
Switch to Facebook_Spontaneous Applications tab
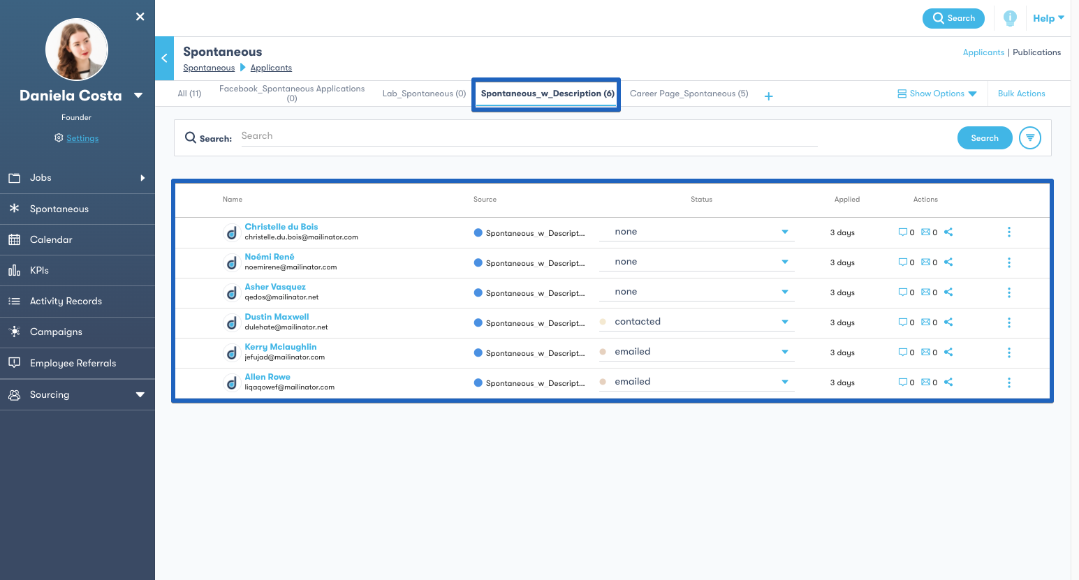(292, 94)
